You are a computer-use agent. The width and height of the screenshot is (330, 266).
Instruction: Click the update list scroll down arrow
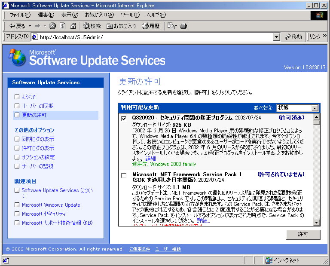(317, 223)
